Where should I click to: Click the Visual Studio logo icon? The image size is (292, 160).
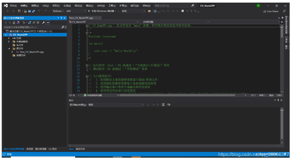coord(6,5)
